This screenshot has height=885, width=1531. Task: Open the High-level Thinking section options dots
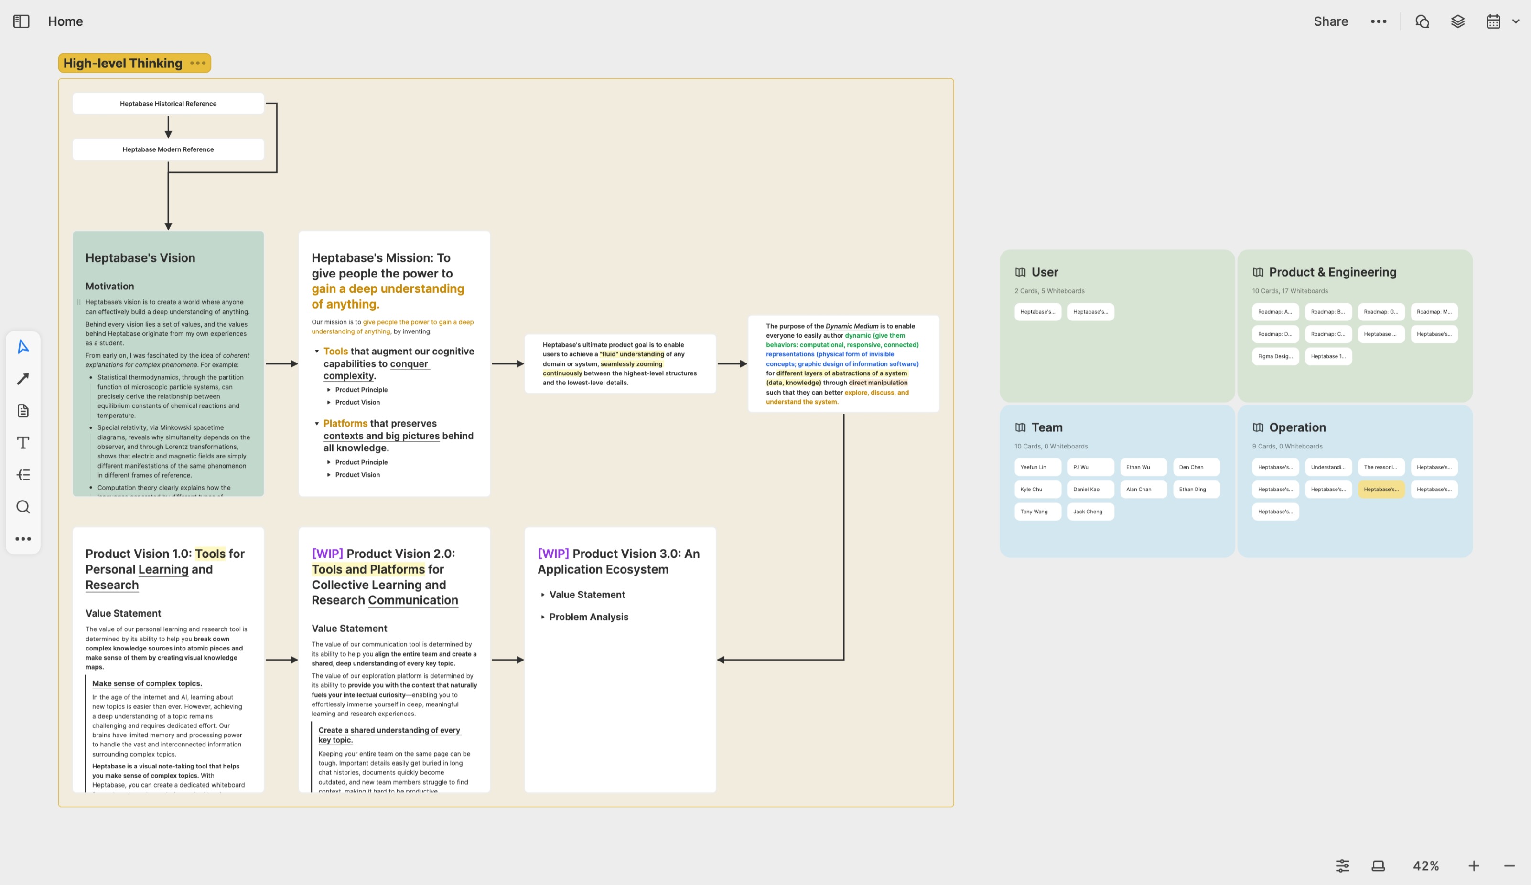point(197,63)
